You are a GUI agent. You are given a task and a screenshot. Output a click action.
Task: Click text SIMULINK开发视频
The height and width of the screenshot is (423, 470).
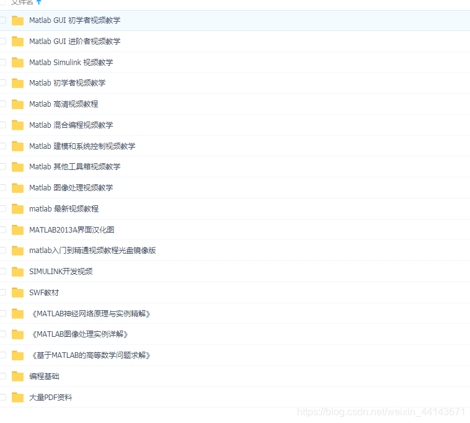click(61, 271)
